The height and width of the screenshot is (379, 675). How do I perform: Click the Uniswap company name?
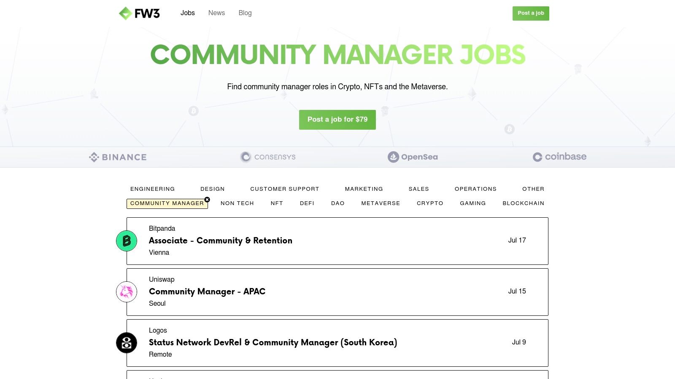point(162,280)
